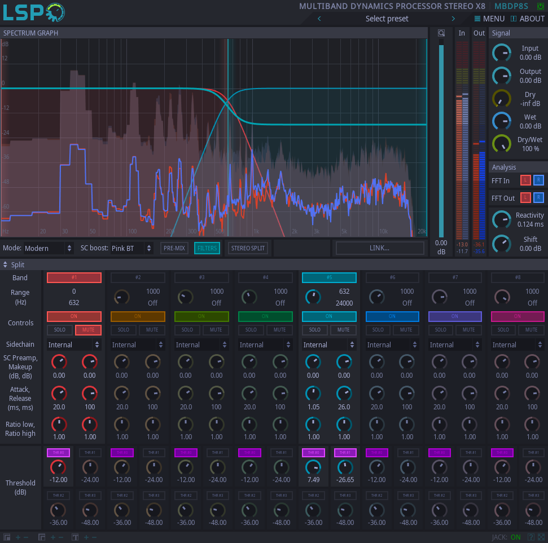
Task: Click the help question mark icon
Action: coord(531,537)
